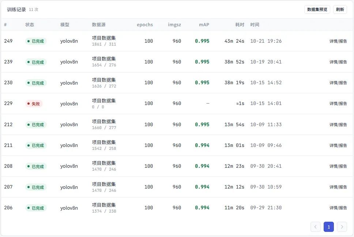Click duration 43m 24s
Image resolution: width=354 pixels, height=237 pixels.
tap(234, 41)
